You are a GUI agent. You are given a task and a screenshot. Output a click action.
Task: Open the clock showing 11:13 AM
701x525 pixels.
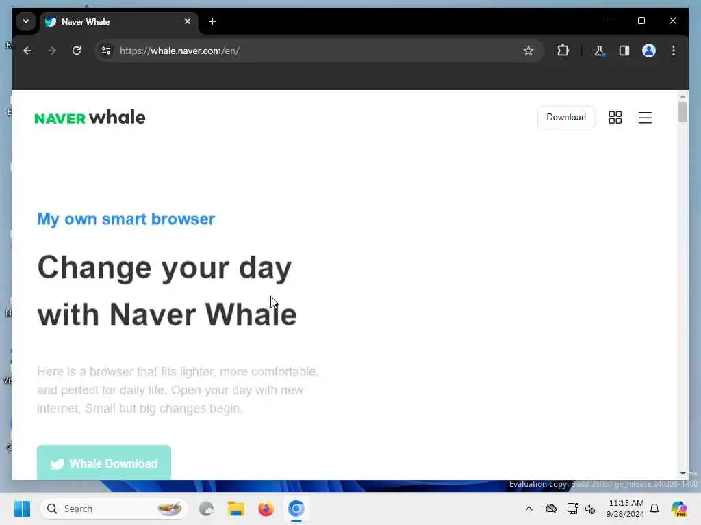pos(626,509)
